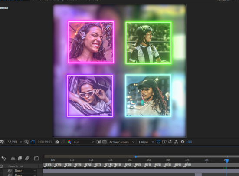
Task: Open the Full resolution dropdown
Action: coord(84,142)
